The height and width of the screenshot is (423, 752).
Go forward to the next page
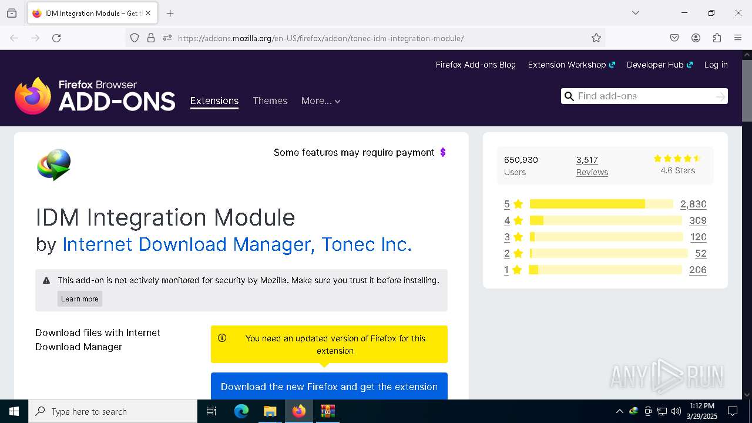click(x=35, y=38)
